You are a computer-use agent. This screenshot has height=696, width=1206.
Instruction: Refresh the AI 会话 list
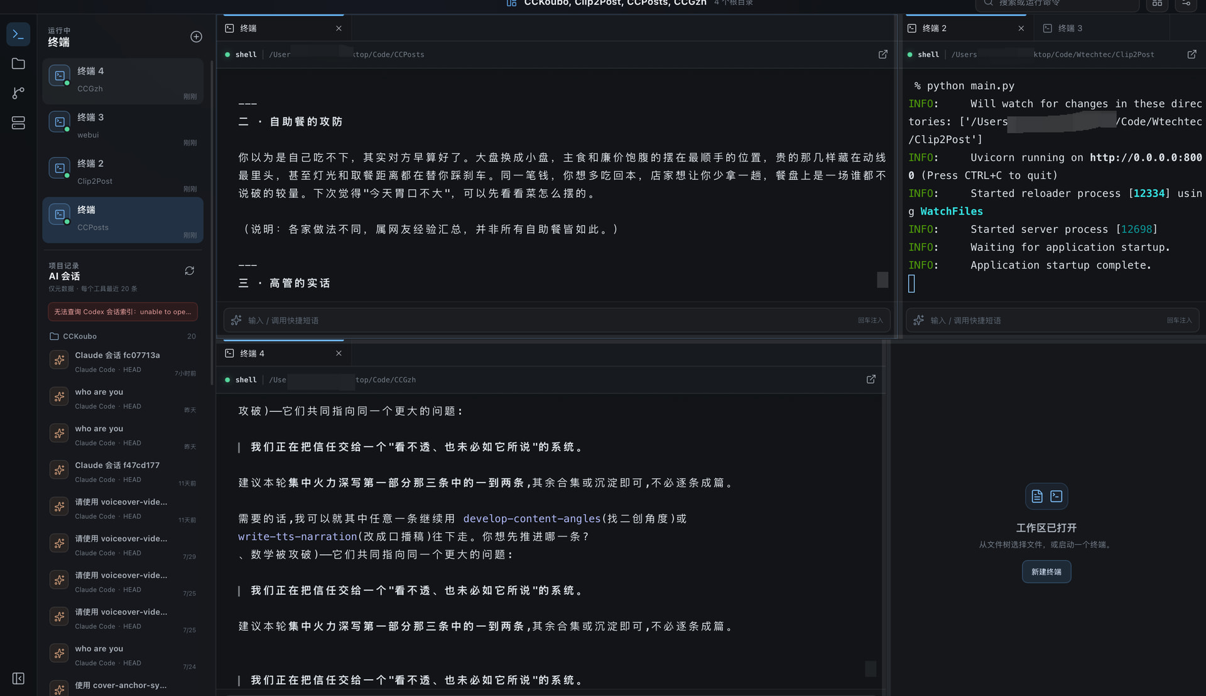point(189,270)
